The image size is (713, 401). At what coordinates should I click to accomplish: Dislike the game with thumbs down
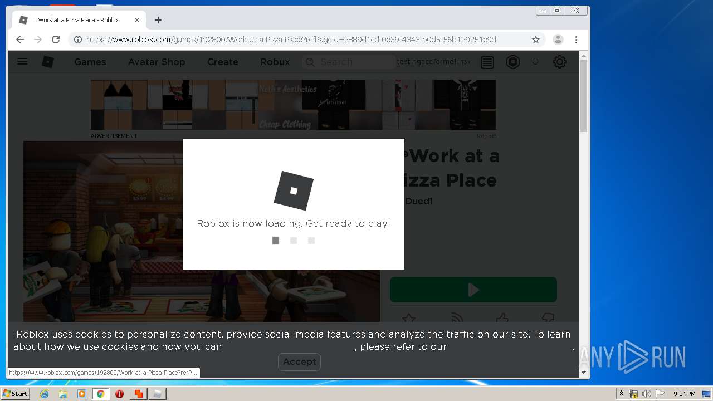click(548, 318)
